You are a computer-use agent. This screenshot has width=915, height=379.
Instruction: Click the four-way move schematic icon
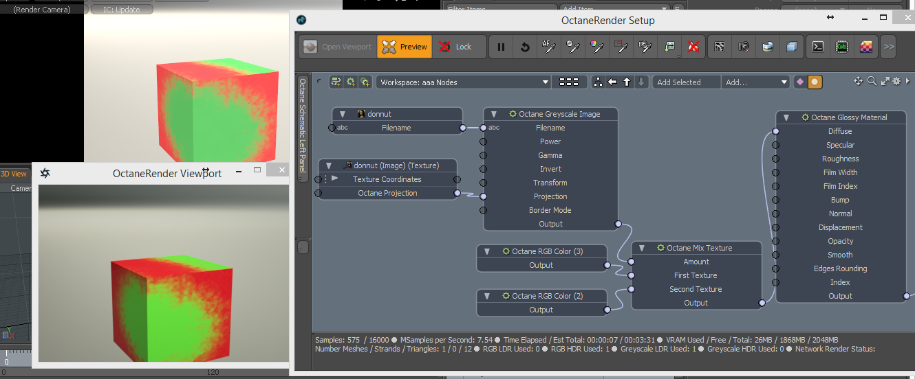click(x=859, y=81)
